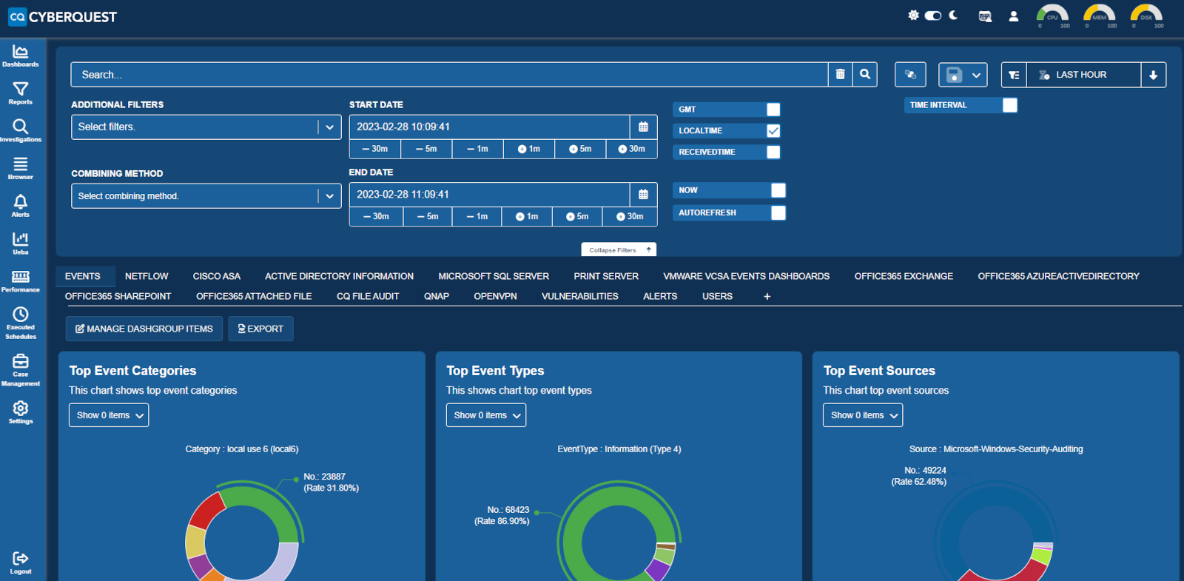Open the Browser sidebar item
This screenshot has height=581, width=1184.
coord(21,169)
